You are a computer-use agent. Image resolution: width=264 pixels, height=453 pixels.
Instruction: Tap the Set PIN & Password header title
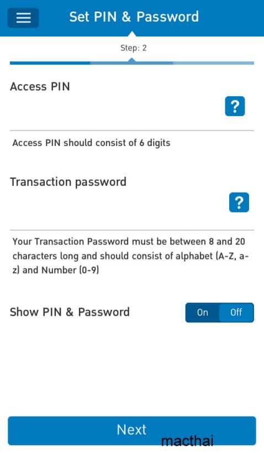[134, 17]
